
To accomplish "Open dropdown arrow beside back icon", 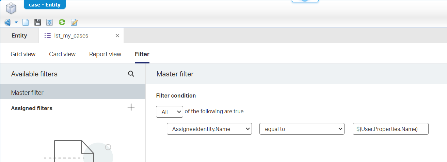I will (x=16, y=23).
